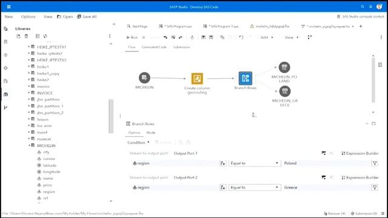This screenshot has height=218, width=388.
Task: Open Expression Builder for Output Port 1
Action: (x=360, y=153)
